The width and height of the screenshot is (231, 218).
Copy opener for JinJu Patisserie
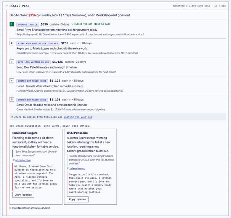[x=78, y=199]
